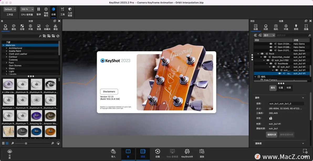Screen dimensions: 313x161
Task: Select the A Little Lila material thumbnail
Action: pos(9,84)
